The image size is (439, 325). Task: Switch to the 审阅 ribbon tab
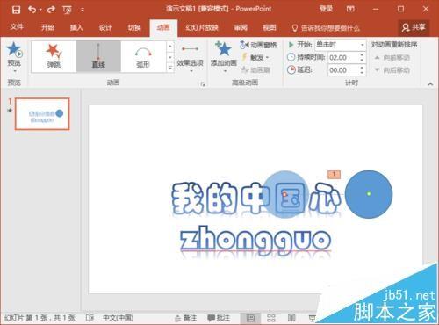click(241, 28)
